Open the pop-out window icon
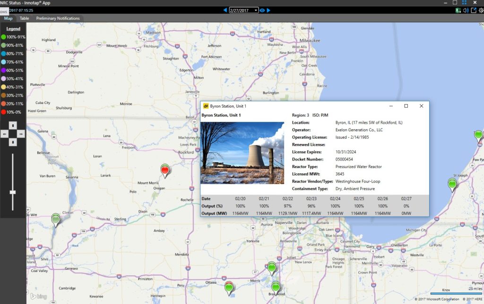Image resolution: width=484 pixels, height=304 pixels. coord(474,10)
